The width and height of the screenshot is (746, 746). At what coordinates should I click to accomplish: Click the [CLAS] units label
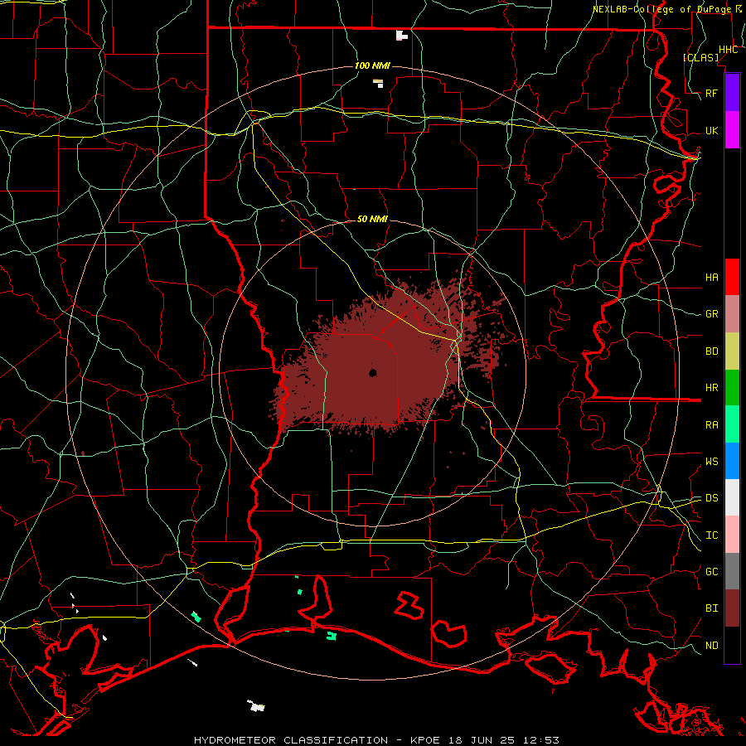700,57
